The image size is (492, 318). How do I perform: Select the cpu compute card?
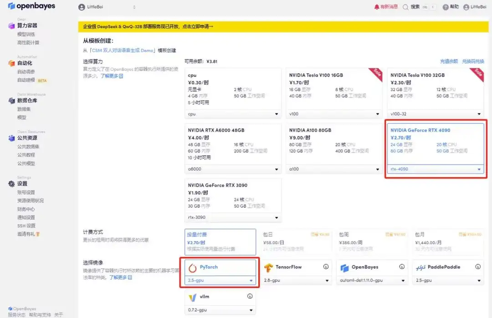click(233, 93)
